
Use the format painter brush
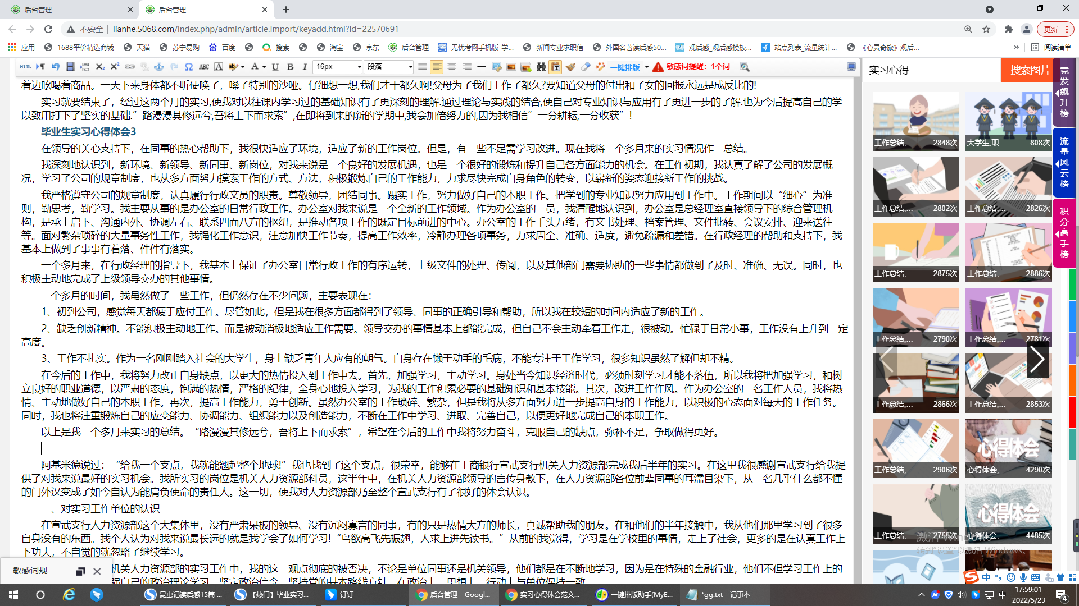571,67
